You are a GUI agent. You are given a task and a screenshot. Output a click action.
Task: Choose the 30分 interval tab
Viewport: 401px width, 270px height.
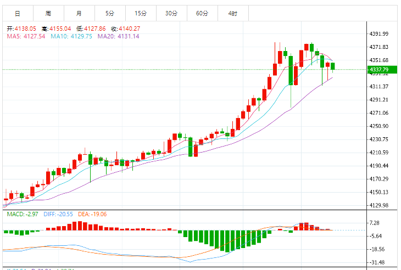click(171, 13)
